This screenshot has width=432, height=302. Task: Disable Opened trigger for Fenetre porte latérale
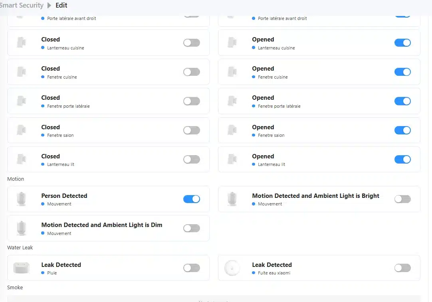tap(402, 101)
